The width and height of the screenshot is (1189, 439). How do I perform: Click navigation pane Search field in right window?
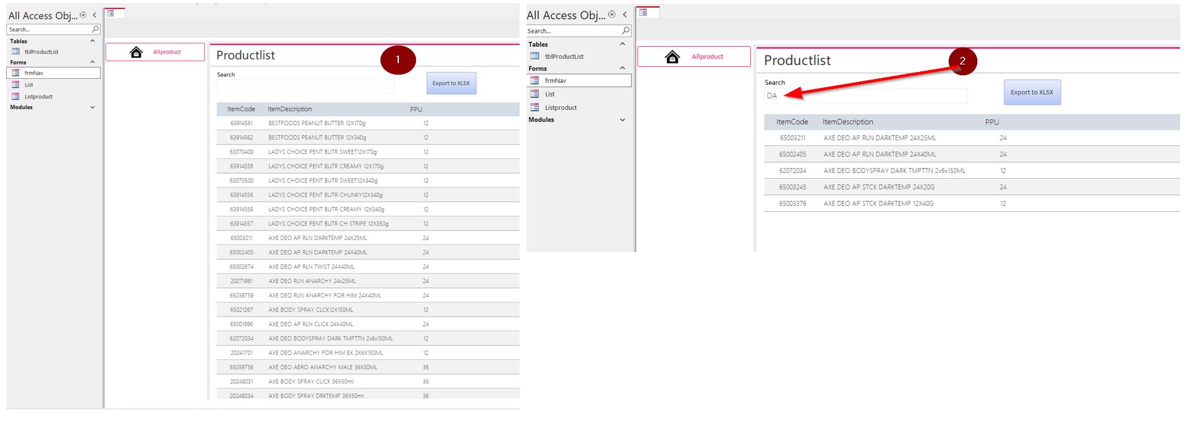(x=574, y=30)
